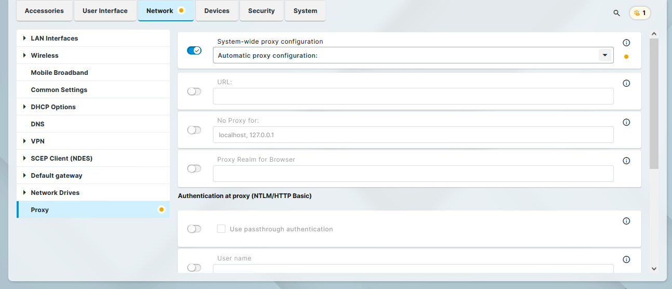672x289 pixels.
Task: Enable the URL setting toggle
Action: (194, 91)
